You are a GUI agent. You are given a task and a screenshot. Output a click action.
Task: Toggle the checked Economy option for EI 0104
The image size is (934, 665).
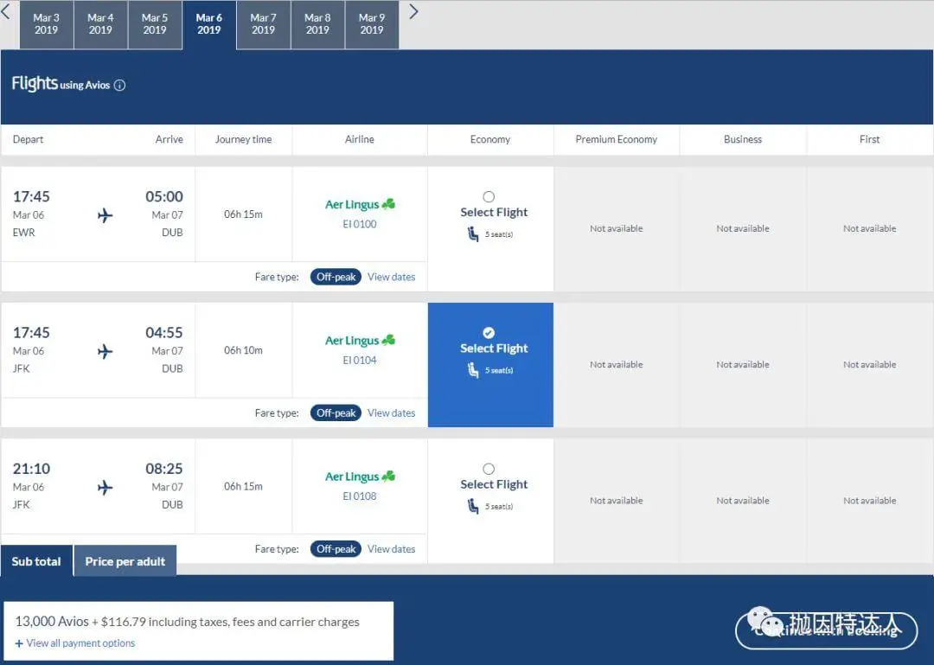[489, 333]
